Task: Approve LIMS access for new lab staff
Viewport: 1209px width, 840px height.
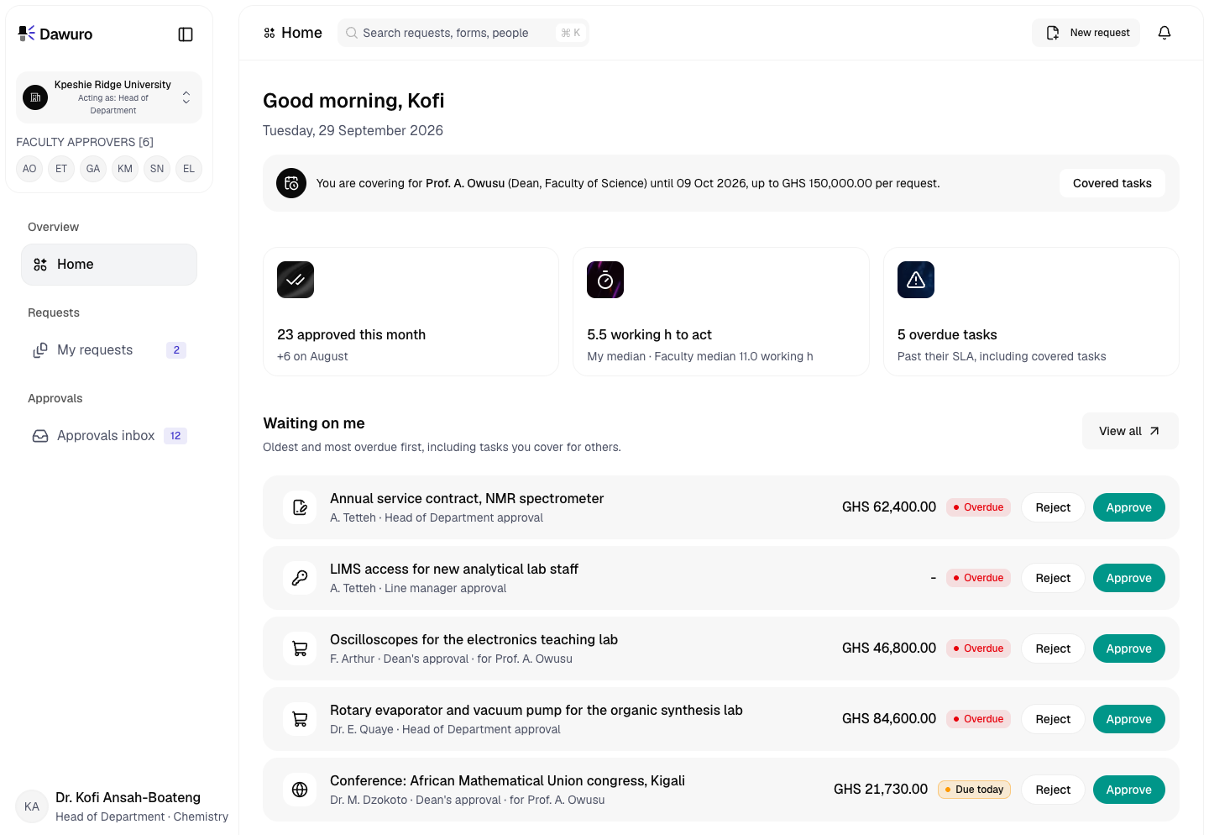Action: tap(1129, 578)
